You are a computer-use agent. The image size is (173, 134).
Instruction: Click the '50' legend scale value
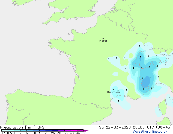pyautogui.click(x=84, y=133)
